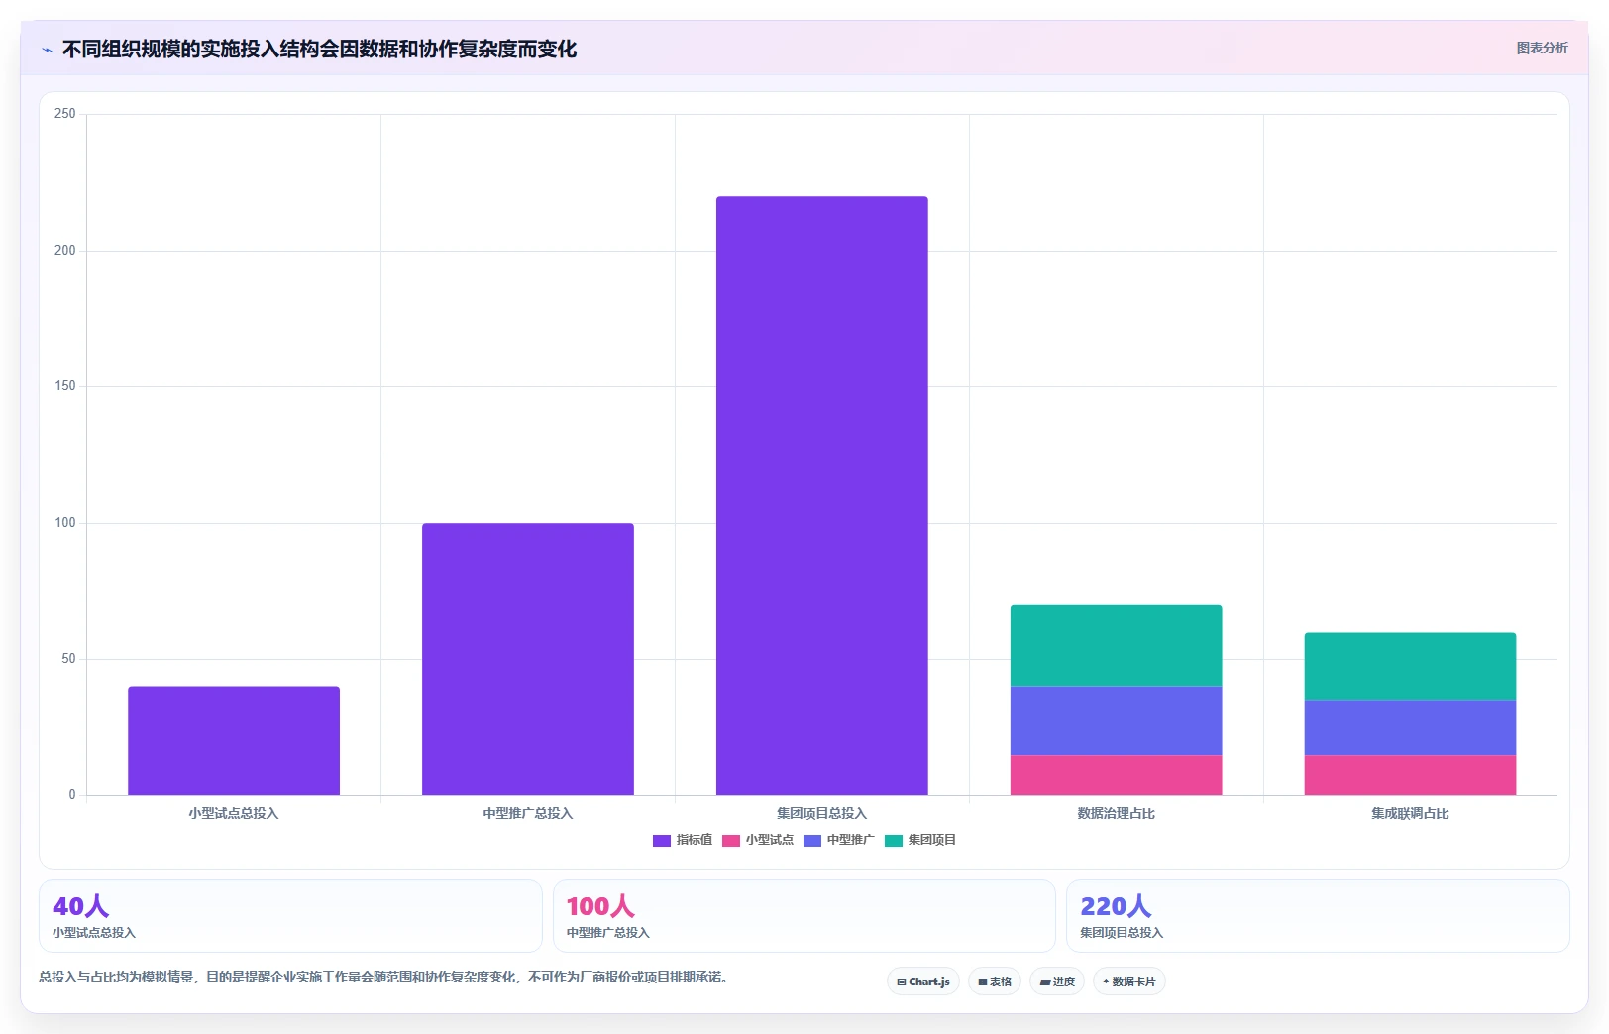The height and width of the screenshot is (1034, 1609).
Task: Click the x-axis label 数据治理占比
Action: (x=1117, y=813)
